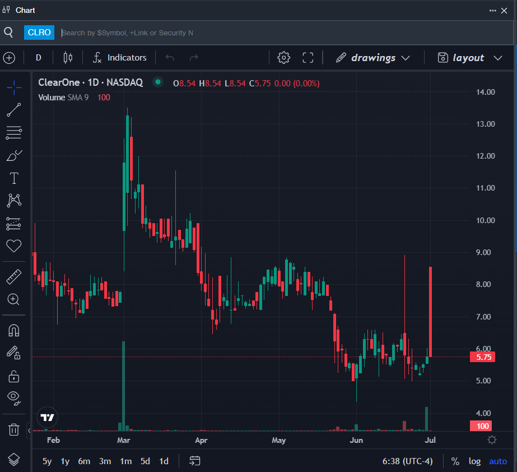Open the Indicators dialog
The height and width of the screenshot is (472, 517).
point(120,58)
